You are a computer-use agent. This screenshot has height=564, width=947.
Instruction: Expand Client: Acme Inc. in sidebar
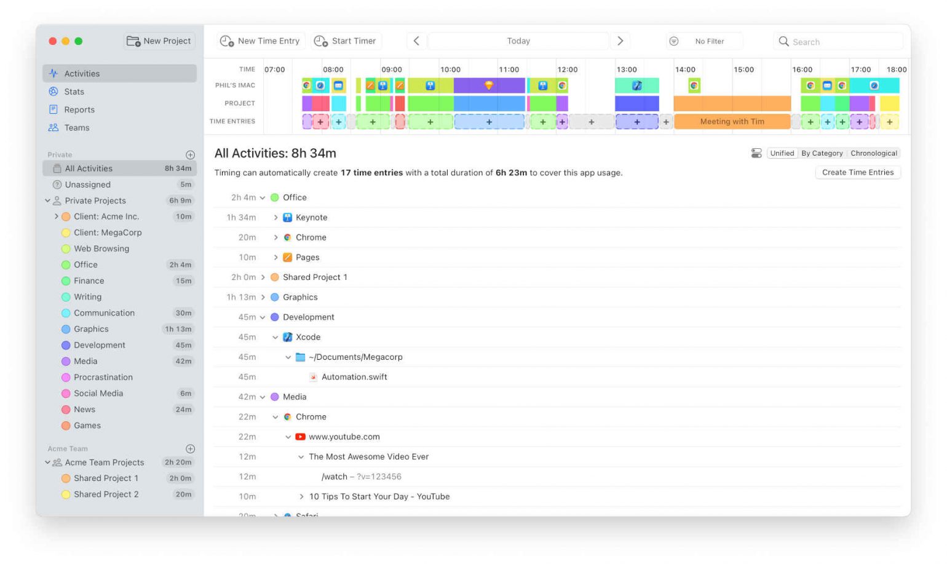pos(56,216)
